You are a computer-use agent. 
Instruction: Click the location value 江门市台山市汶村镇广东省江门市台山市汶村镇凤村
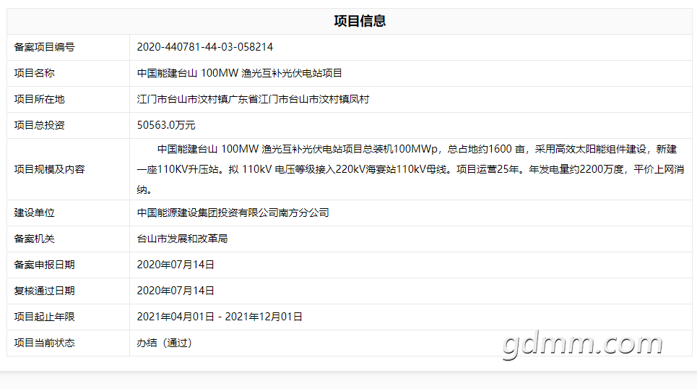(x=253, y=99)
